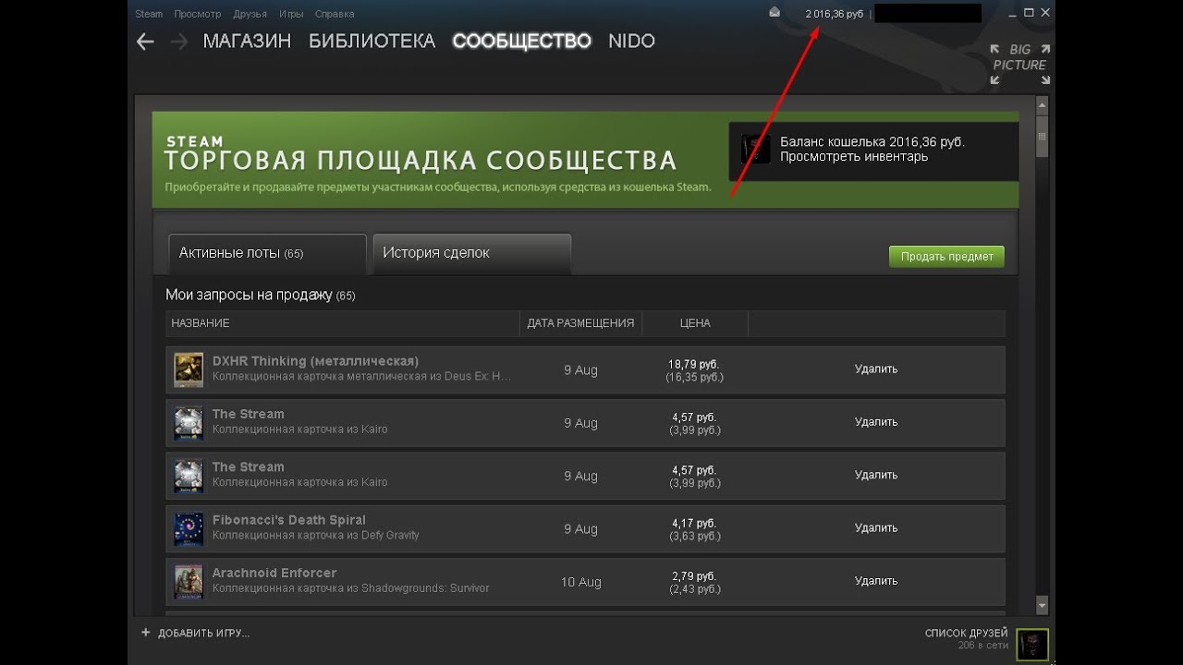Image resolution: width=1183 pixels, height=665 pixels.
Task: Open first The Stream card thumbnail
Action: [189, 423]
